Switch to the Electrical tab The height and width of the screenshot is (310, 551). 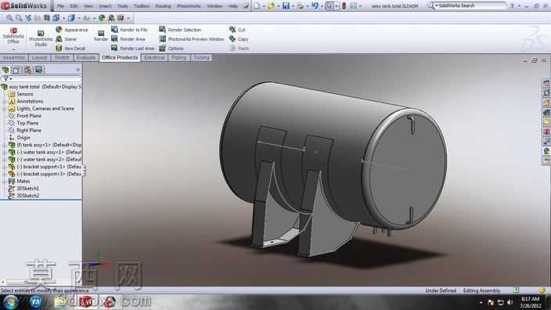[x=154, y=58]
